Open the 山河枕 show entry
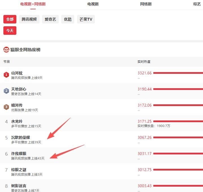The width and height of the screenshot is (203, 192). [17, 73]
